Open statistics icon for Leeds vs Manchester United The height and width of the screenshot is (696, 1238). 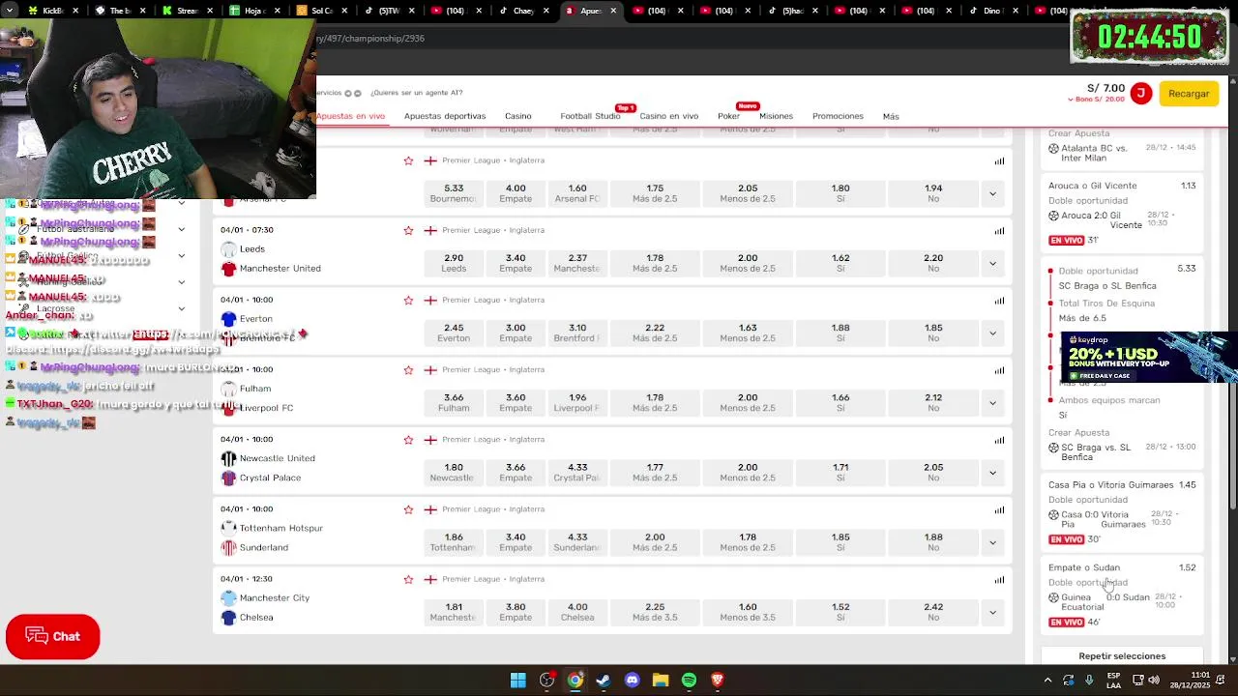tap(999, 231)
